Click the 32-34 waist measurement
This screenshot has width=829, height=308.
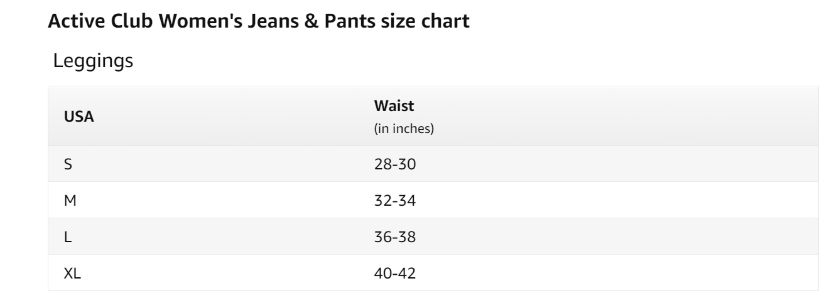[x=395, y=201]
